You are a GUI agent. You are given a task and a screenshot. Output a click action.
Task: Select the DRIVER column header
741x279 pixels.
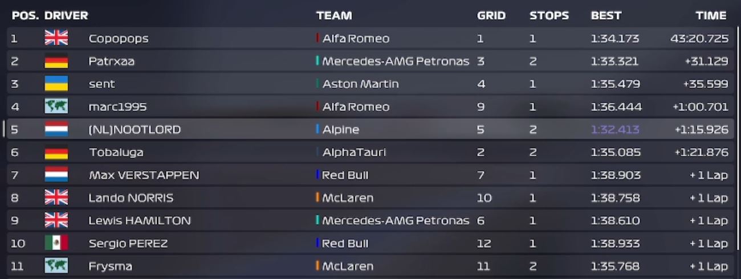click(66, 15)
